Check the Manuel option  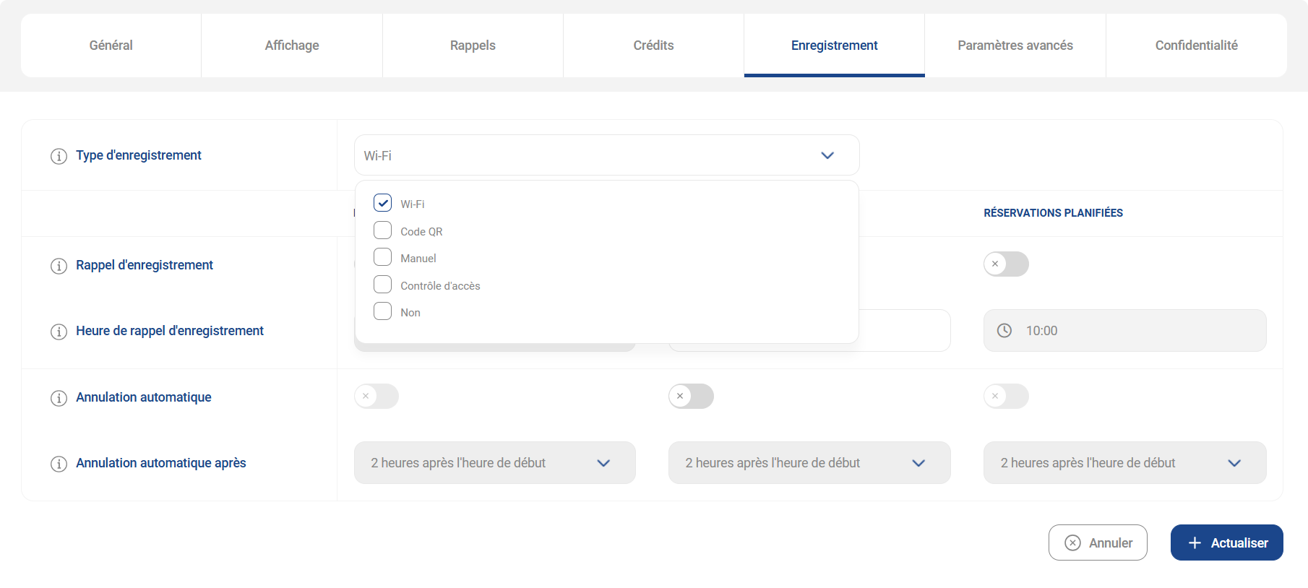[x=382, y=256]
